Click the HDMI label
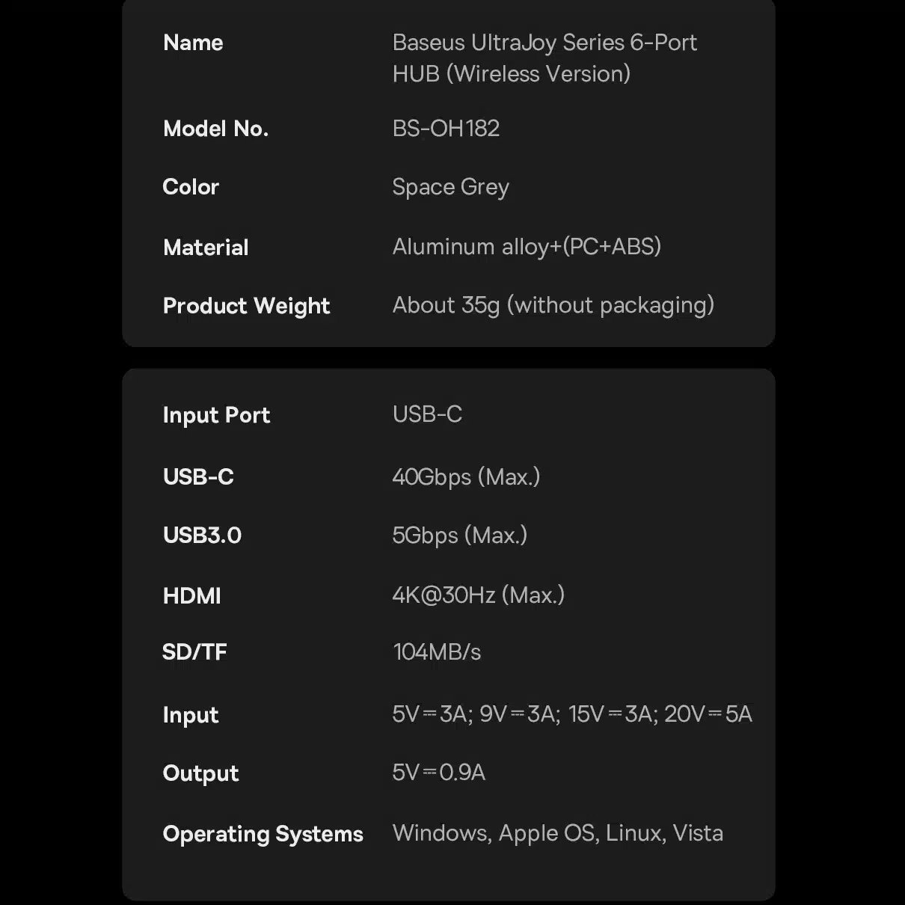The height and width of the screenshot is (905, 905). (x=191, y=596)
